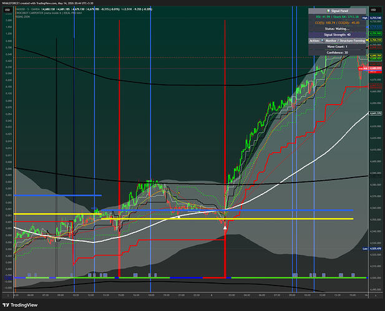Click the 'Signal Strength: 40' row
The height and width of the screenshot is (311, 385).
point(337,34)
